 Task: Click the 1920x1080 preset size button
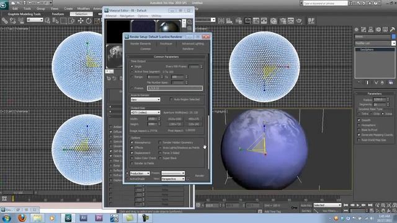point(175,119)
